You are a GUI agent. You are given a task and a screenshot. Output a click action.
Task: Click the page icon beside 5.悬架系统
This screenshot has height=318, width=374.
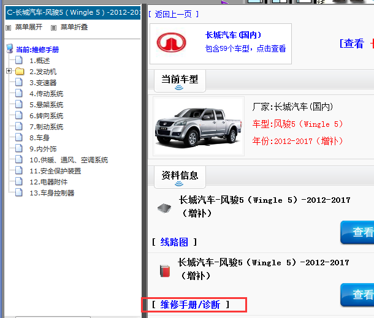tap(19, 104)
